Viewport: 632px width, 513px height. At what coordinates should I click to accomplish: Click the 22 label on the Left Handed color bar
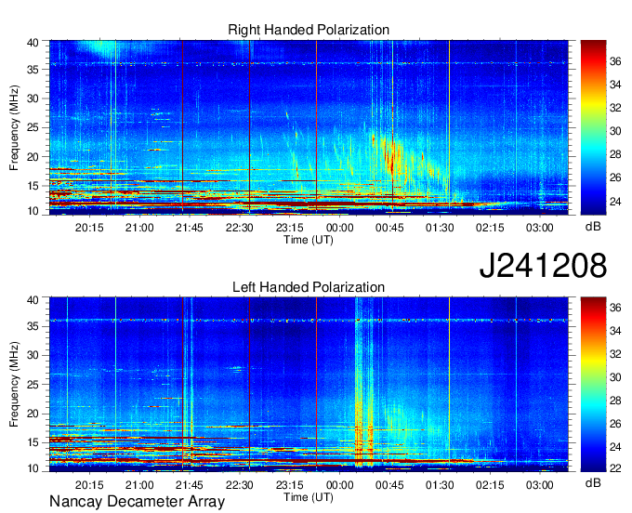point(615,468)
